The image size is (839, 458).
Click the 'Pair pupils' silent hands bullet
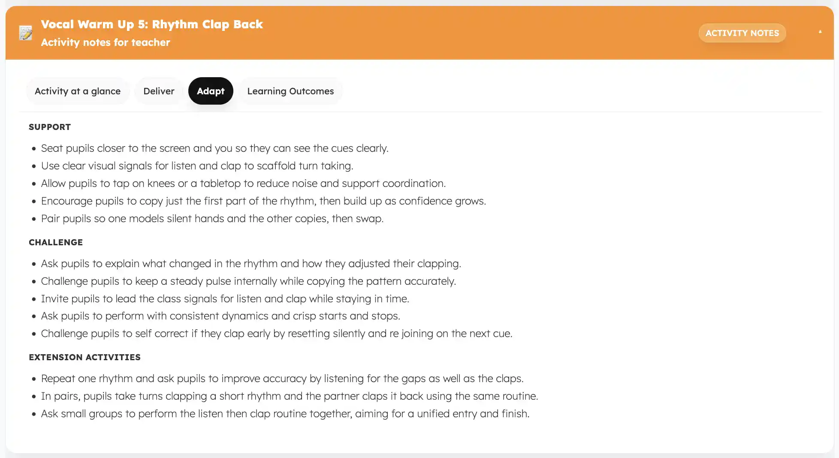212,219
